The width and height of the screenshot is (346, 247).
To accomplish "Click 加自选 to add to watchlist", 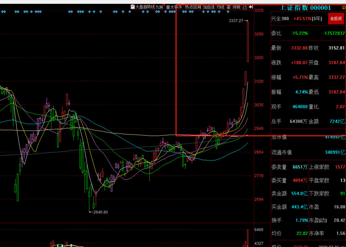I will 209,7.
